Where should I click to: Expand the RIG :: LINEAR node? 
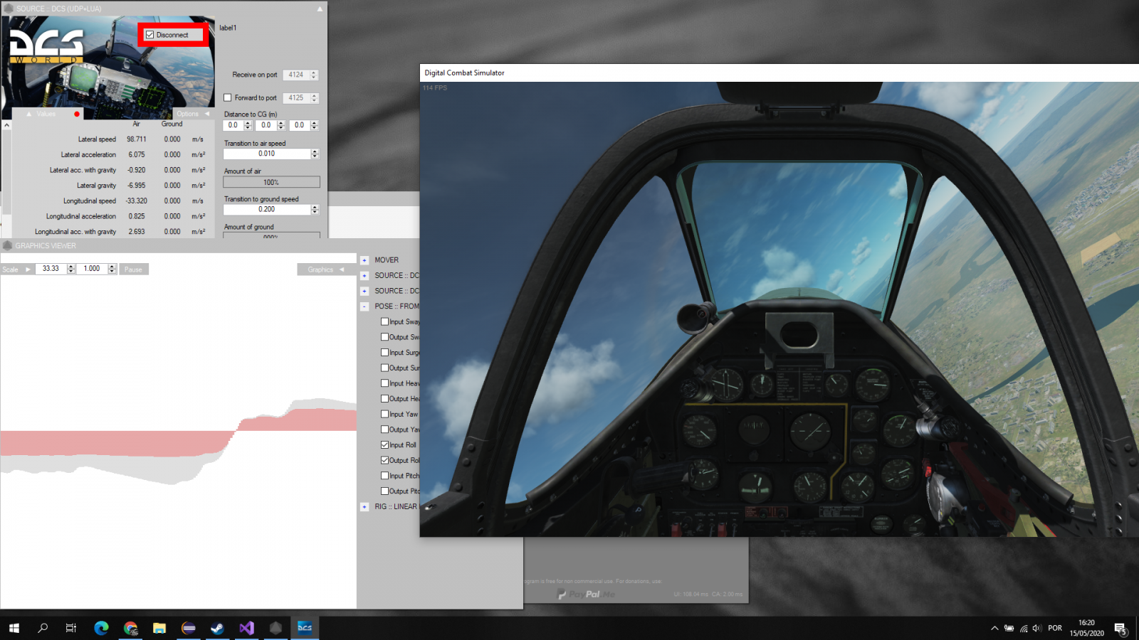click(364, 507)
